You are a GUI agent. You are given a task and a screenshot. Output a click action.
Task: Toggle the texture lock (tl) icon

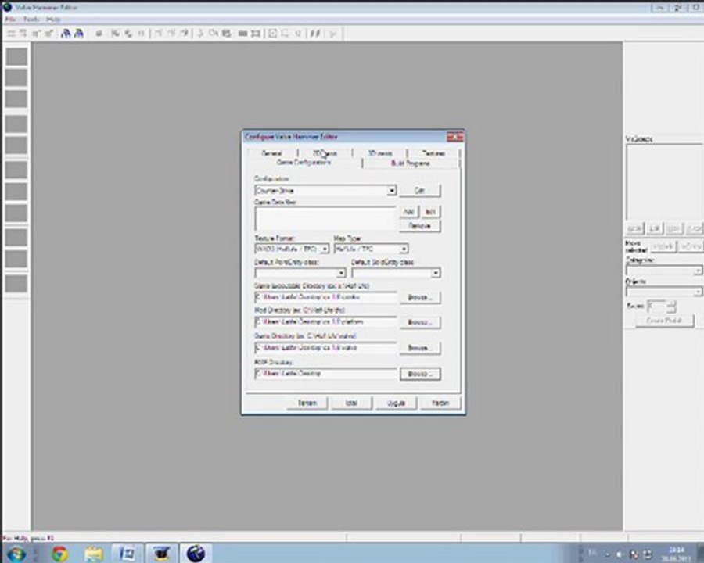coord(298,33)
